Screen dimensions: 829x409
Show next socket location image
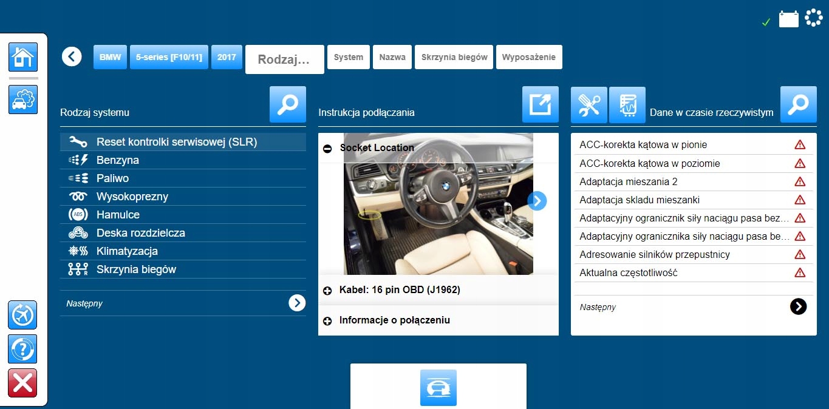point(537,201)
